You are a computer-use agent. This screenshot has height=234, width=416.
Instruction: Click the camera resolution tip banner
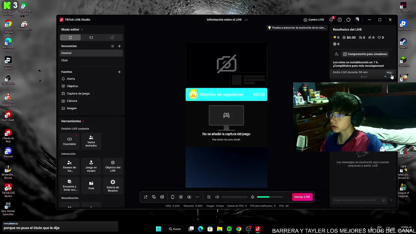pyautogui.click(x=296, y=28)
